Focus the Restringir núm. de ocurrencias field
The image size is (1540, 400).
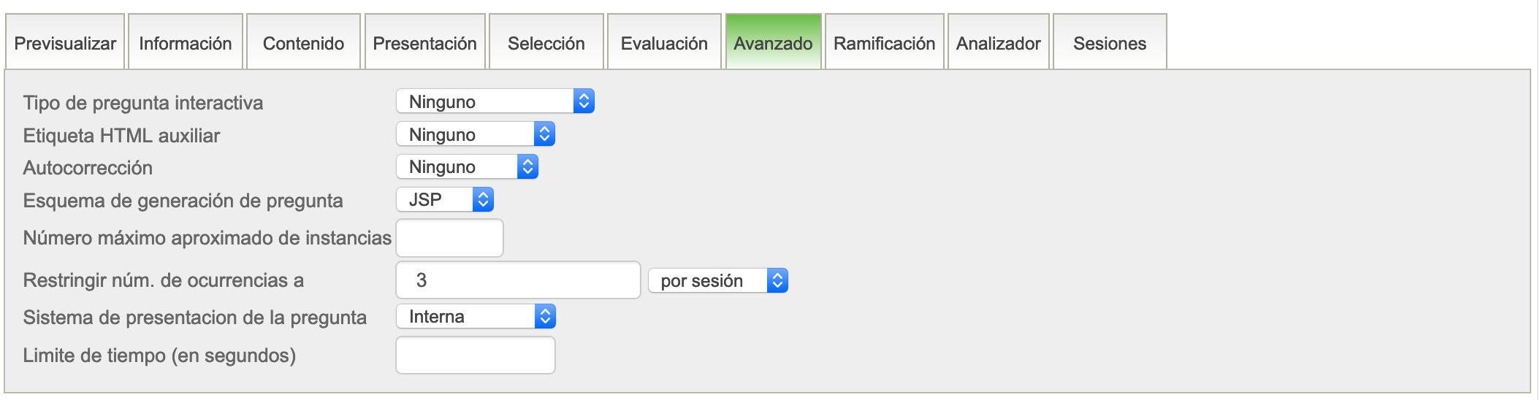click(518, 280)
